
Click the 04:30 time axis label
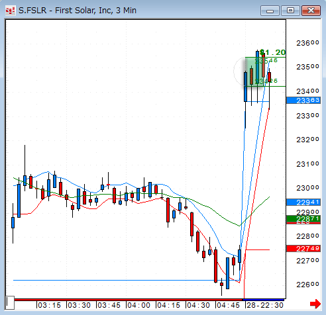tap(198, 305)
